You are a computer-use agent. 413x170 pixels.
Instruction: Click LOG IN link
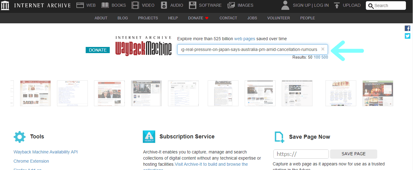coord(321,5)
